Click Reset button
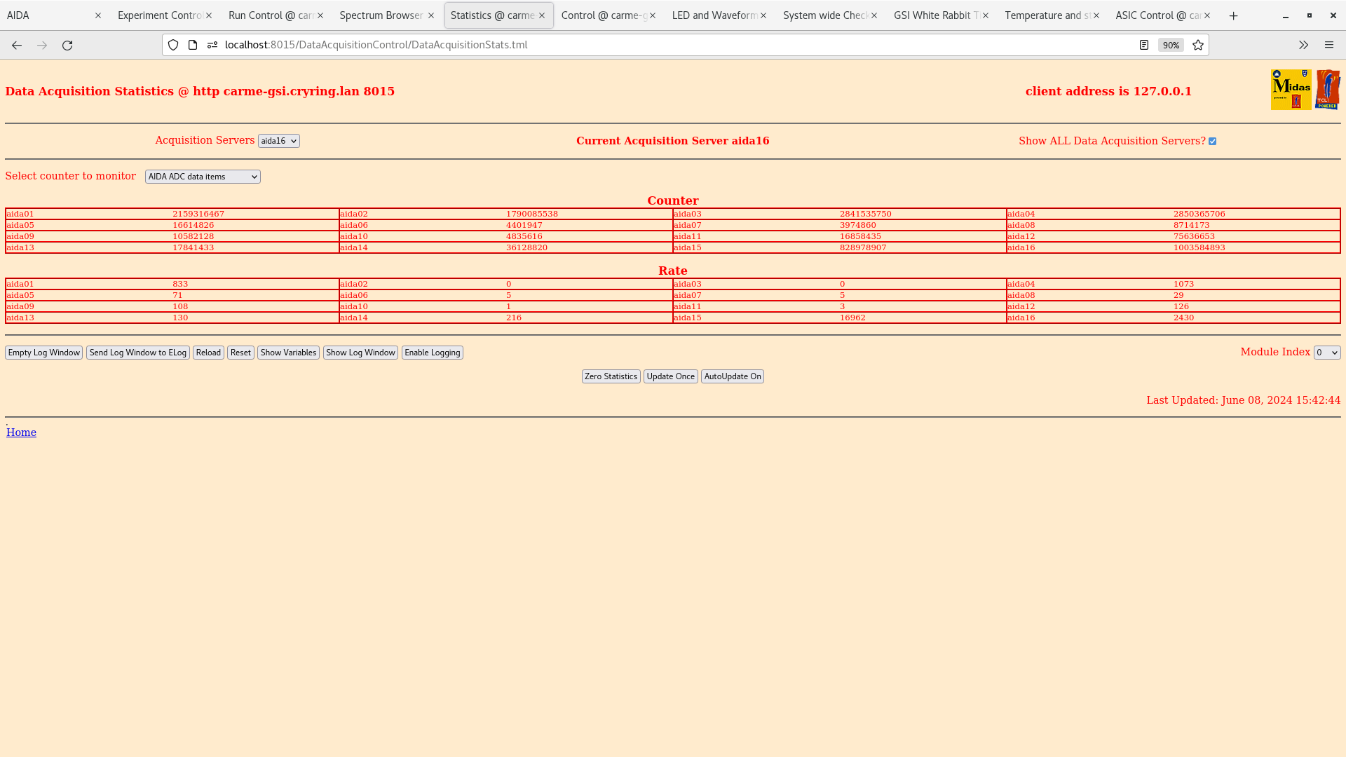Viewport: 1346px width, 757px height. point(240,352)
